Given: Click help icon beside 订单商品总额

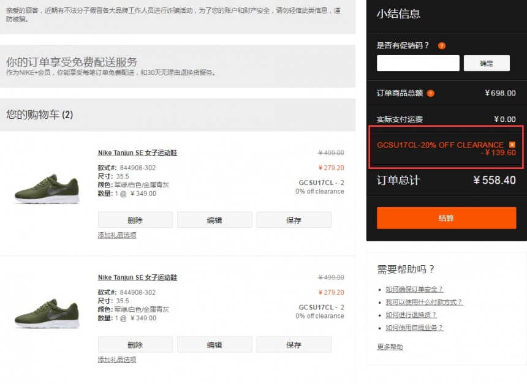Looking at the screenshot, I should (431, 93).
